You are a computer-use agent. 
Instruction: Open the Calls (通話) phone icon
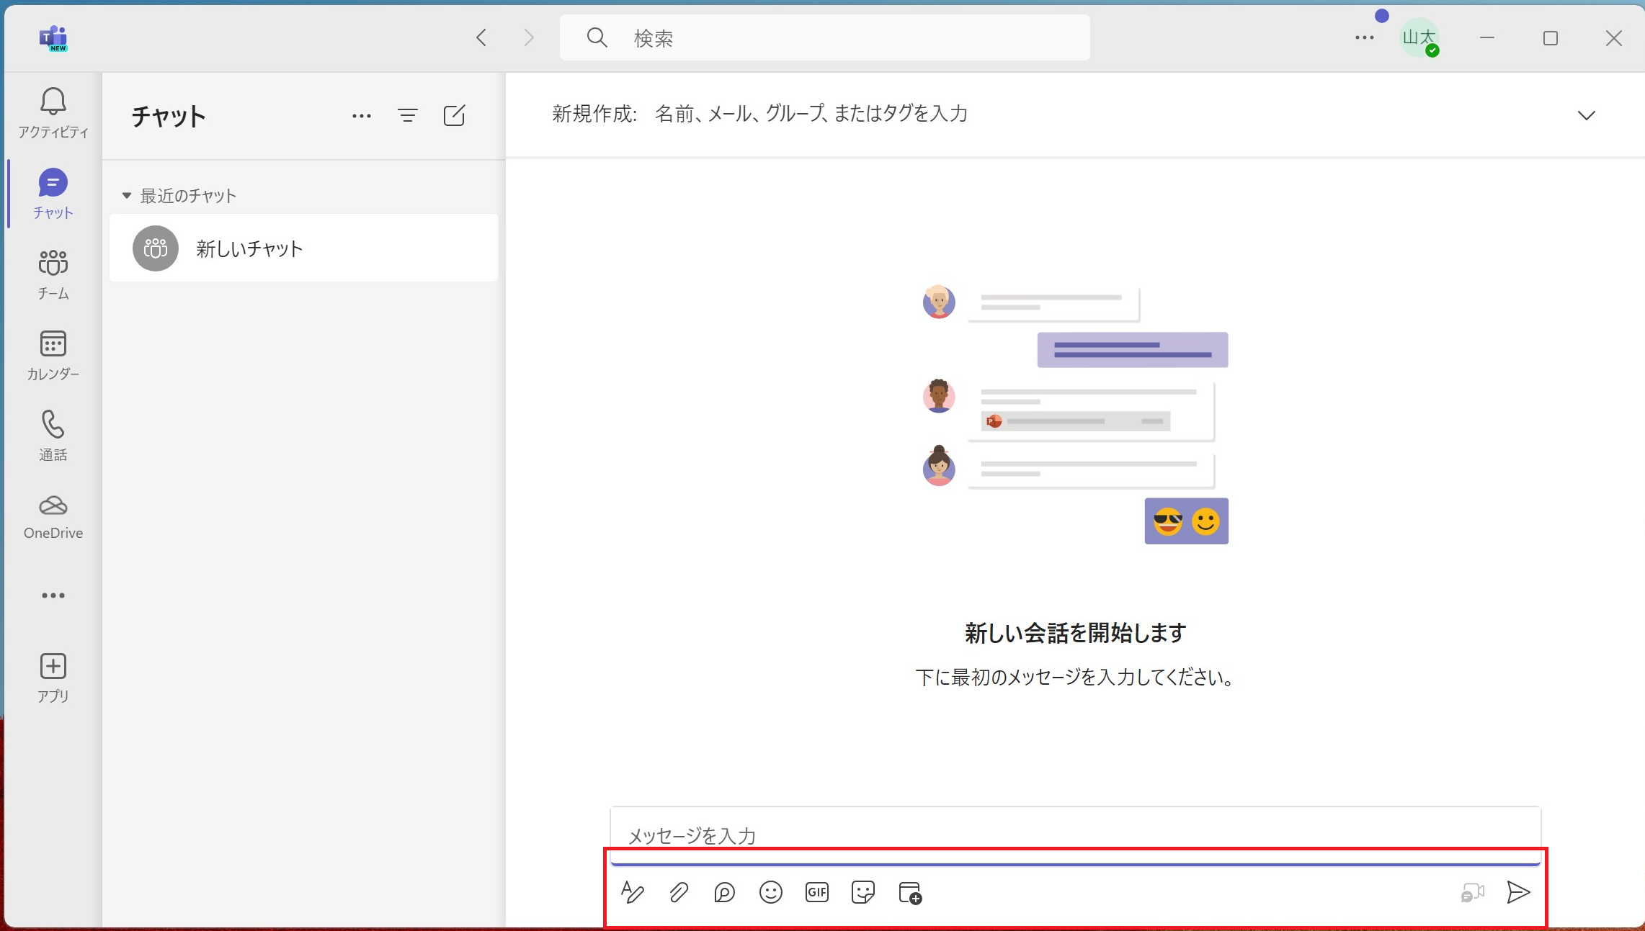(53, 425)
